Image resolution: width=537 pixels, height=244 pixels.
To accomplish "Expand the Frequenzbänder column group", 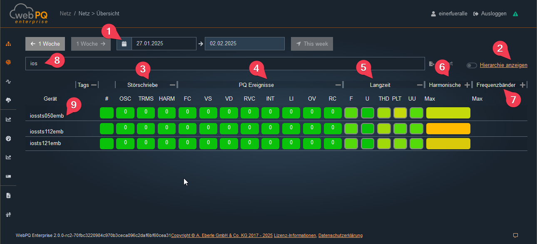I will point(523,85).
